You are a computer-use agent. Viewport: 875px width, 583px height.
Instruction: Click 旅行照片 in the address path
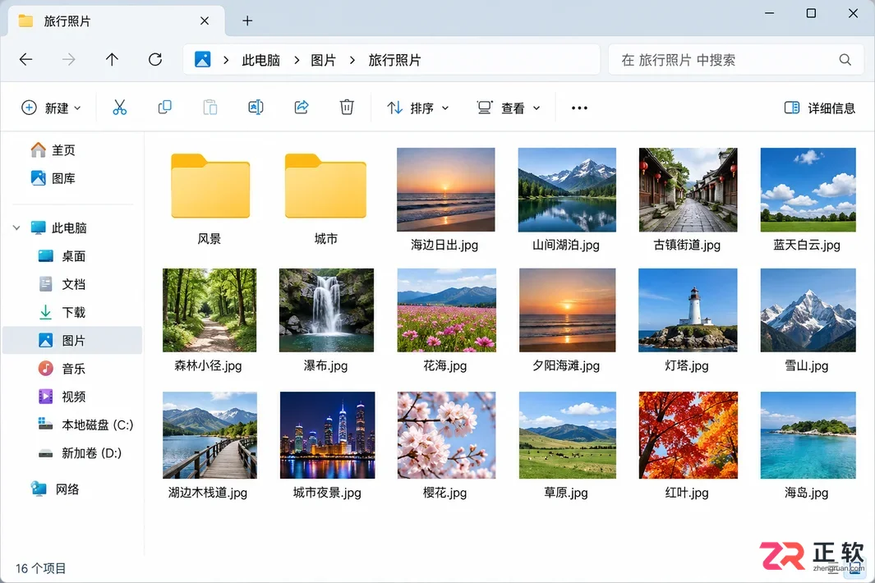coord(394,60)
